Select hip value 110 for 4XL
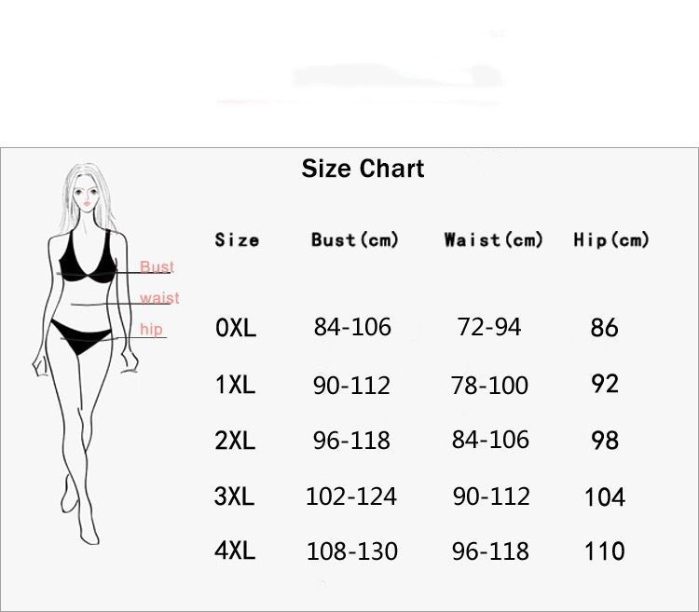Image resolution: width=699 pixels, height=612 pixels. [x=604, y=551]
